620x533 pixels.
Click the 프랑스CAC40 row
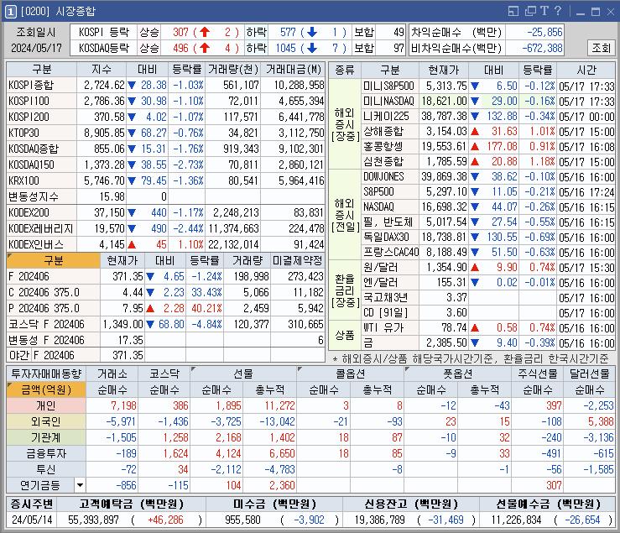coord(488,252)
